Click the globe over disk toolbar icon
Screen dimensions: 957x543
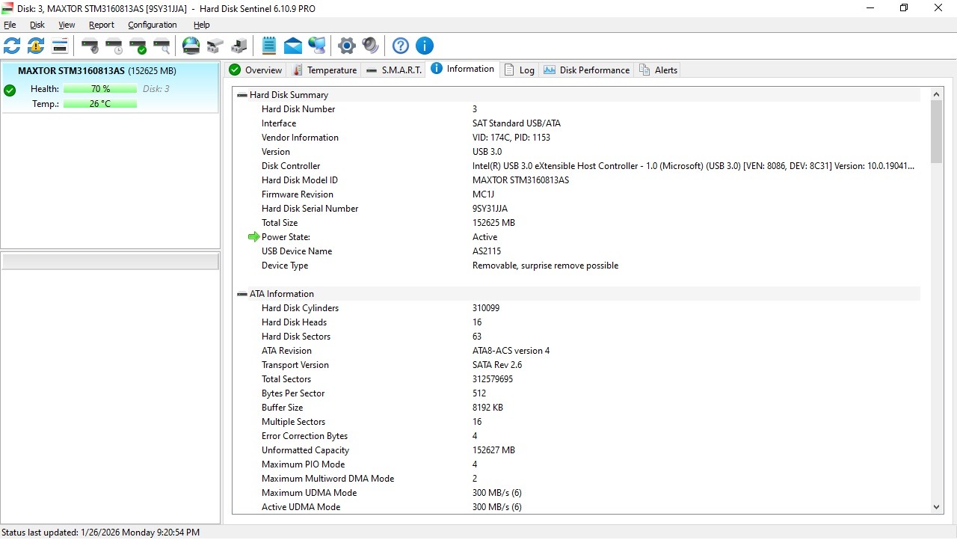tap(191, 46)
